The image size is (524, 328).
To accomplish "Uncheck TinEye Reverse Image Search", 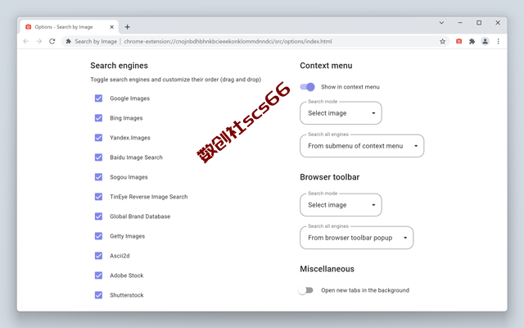I will pos(98,197).
